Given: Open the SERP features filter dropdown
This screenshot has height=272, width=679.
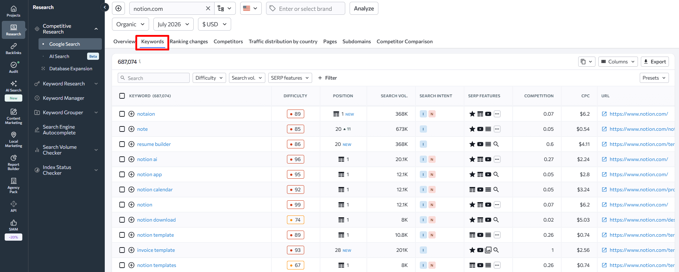Looking at the screenshot, I should [290, 78].
